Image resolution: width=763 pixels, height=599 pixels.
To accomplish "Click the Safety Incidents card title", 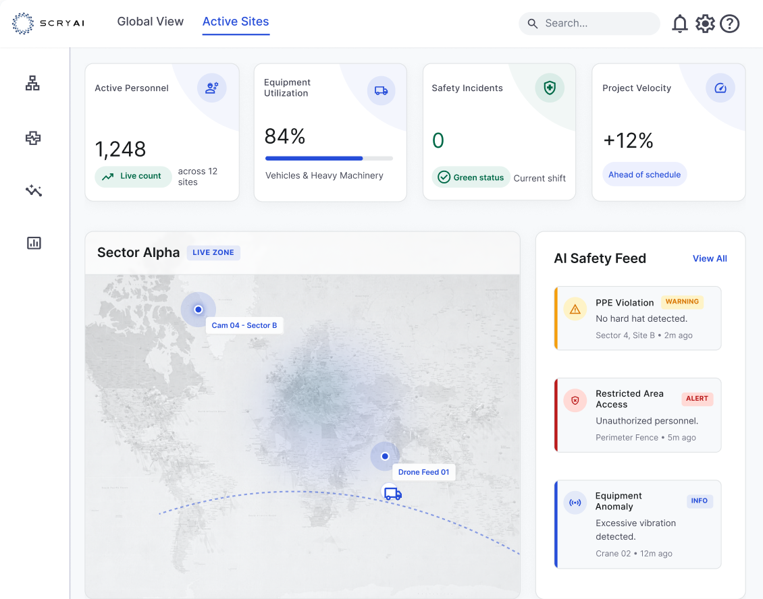I will [x=467, y=88].
